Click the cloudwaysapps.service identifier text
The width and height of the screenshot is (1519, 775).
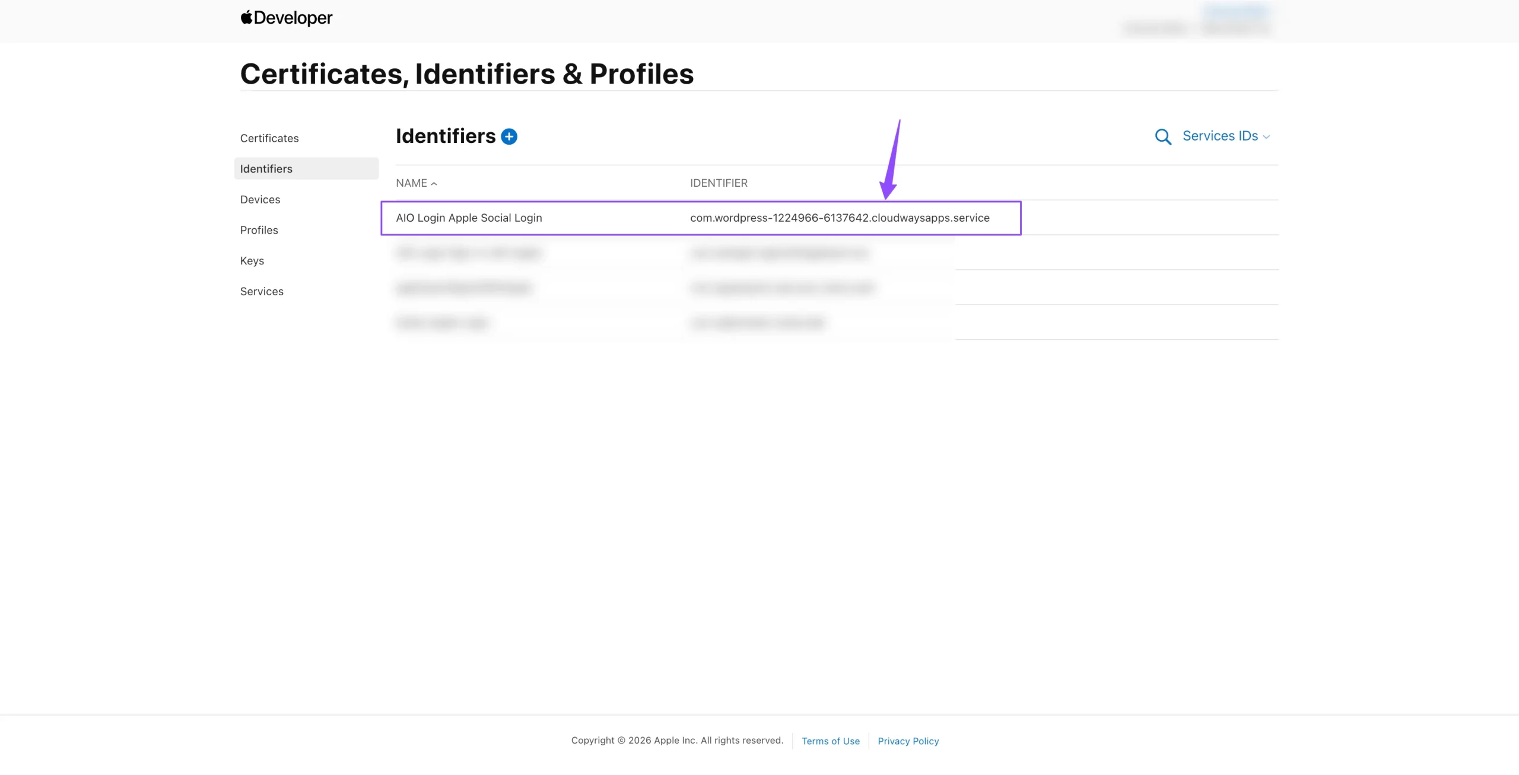(x=840, y=218)
